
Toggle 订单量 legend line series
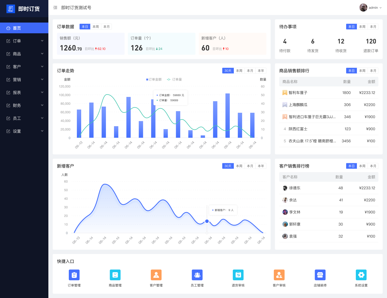[x=175, y=79]
